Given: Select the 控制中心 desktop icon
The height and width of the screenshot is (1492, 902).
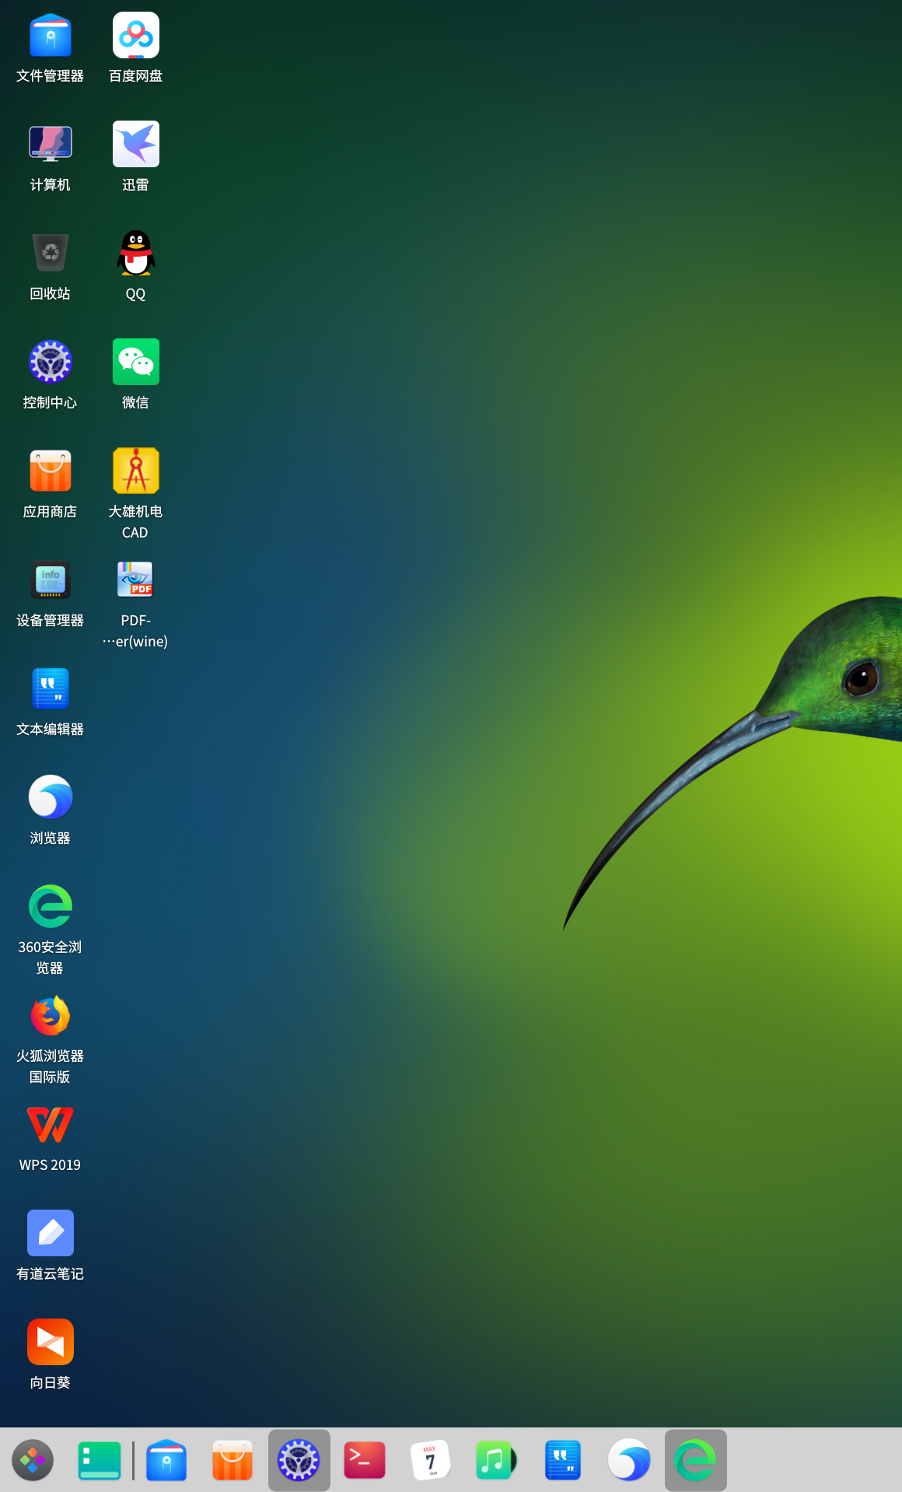Looking at the screenshot, I should (51, 362).
